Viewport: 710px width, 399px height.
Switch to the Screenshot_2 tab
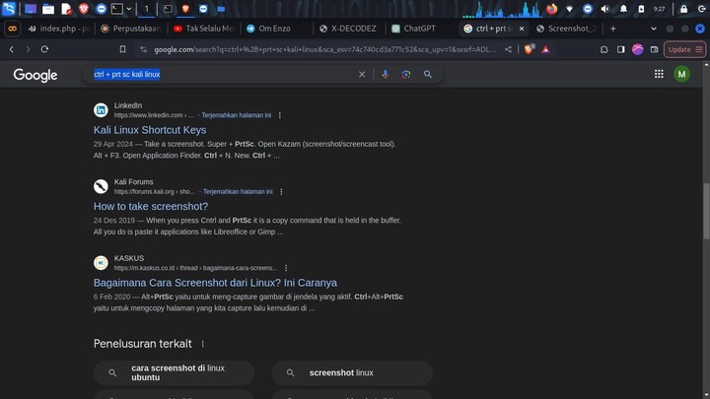(x=567, y=29)
